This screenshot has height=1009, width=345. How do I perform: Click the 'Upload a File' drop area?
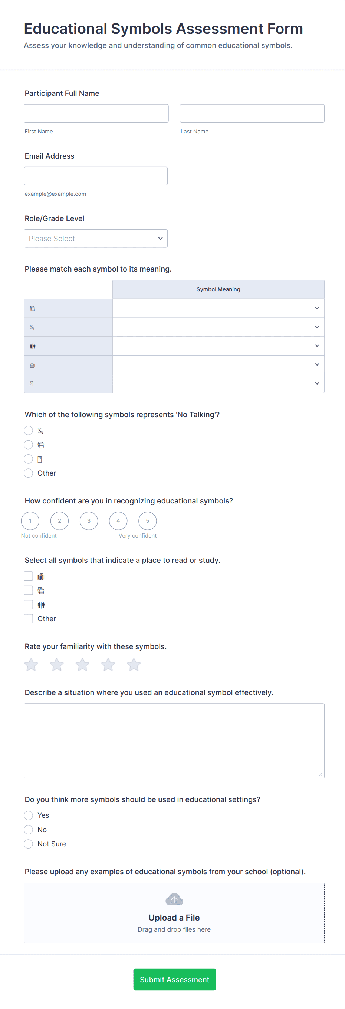(174, 913)
